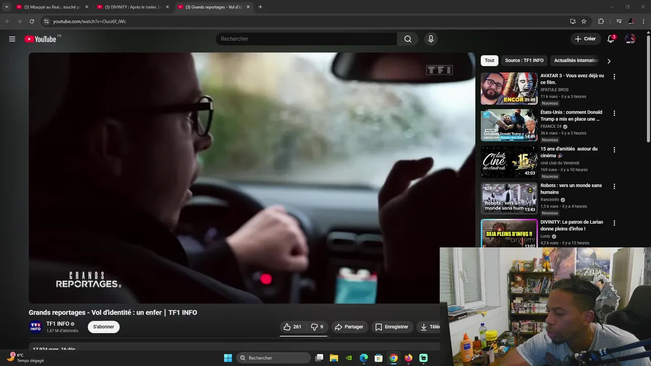This screenshot has width=651, height=366.
Task: Open the notifications bell
Action: pos(611,39)
